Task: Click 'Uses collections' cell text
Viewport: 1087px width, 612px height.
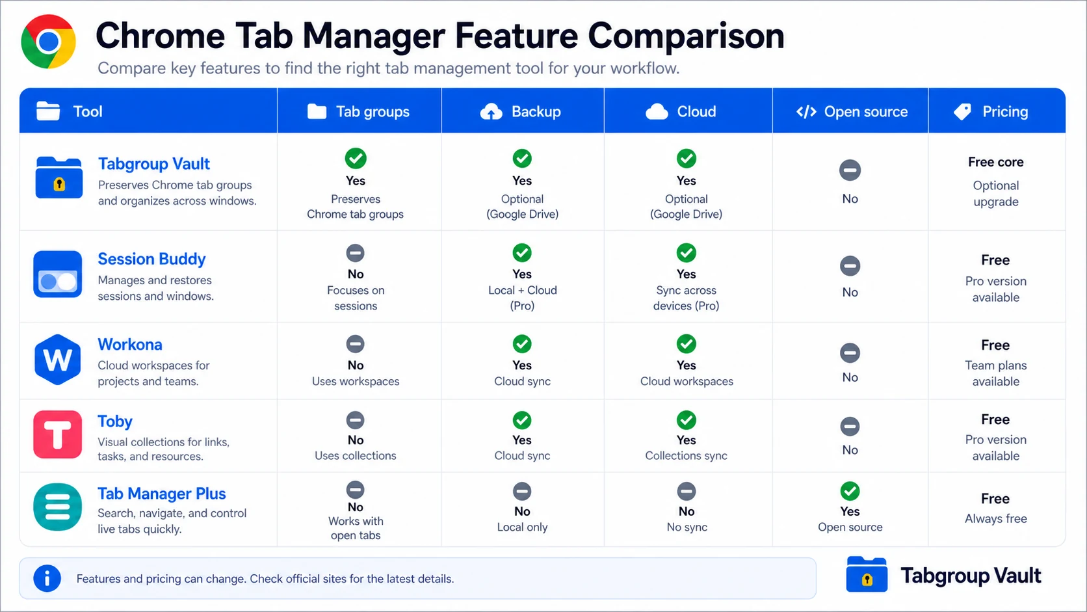Action: click(x=356, y=455)
